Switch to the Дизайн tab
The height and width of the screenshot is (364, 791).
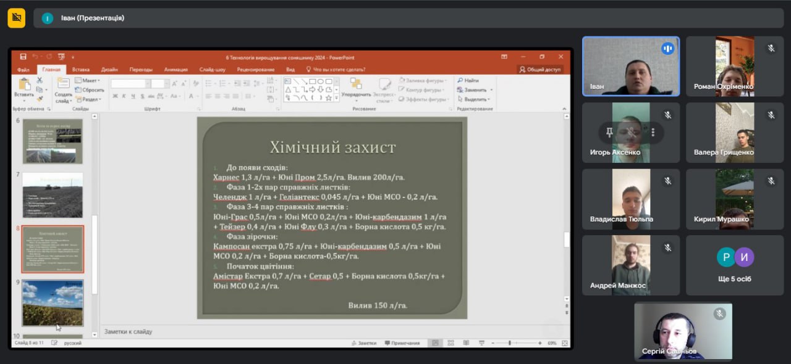click(x=109, y=70)
